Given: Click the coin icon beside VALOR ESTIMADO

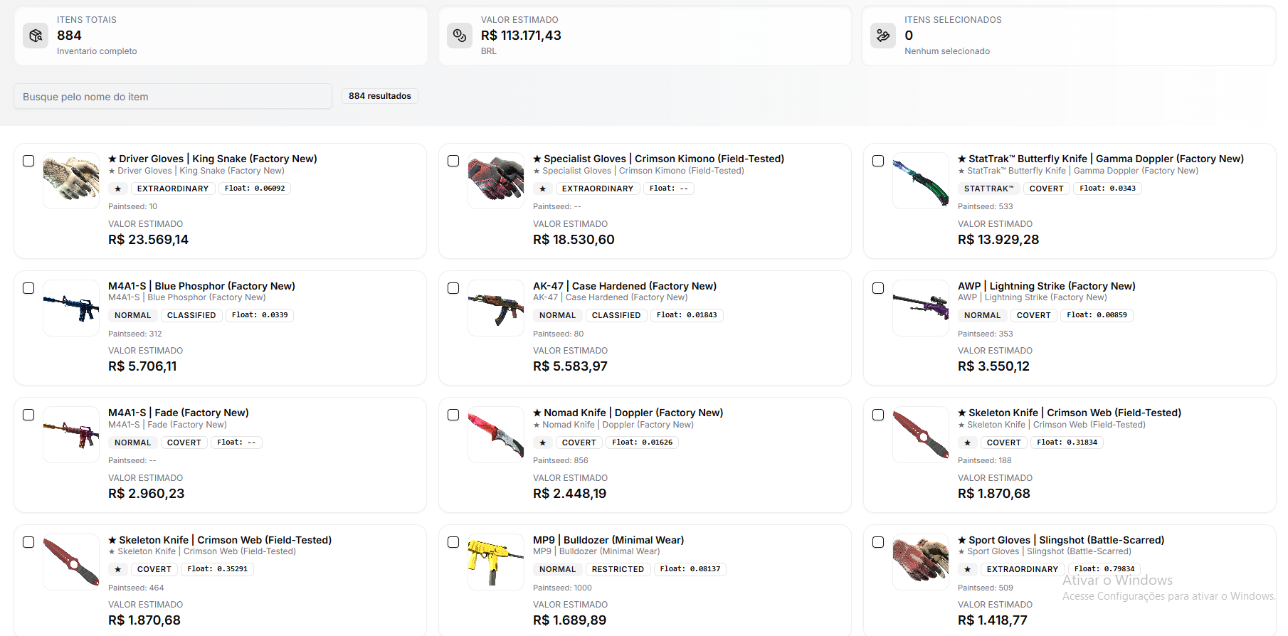Looking at the screenshot, I should pos(460,36).
